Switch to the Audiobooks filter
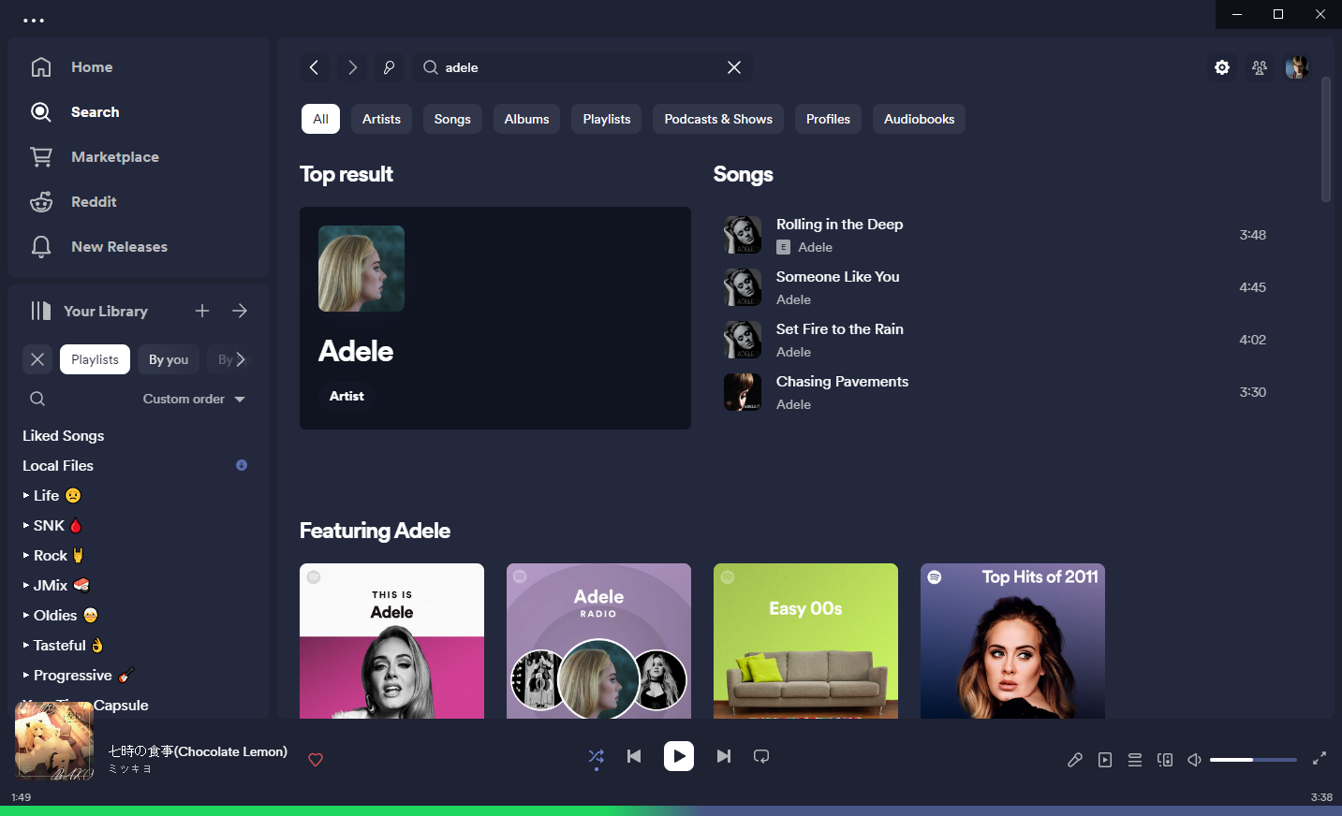 click(919, 119)
